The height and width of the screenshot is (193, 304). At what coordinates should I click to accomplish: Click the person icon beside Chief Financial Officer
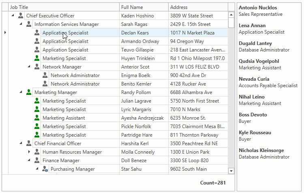pos(29,144)
